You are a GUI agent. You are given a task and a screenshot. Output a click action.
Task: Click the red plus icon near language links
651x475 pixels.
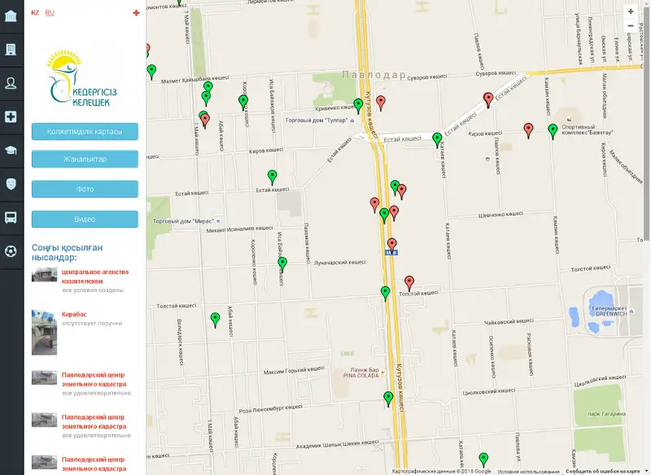[136, 13]
